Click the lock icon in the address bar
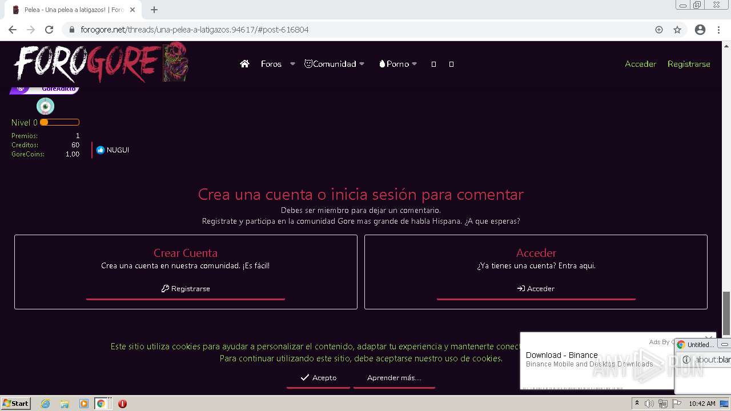731x411 pixels. (x=72, y=30)
